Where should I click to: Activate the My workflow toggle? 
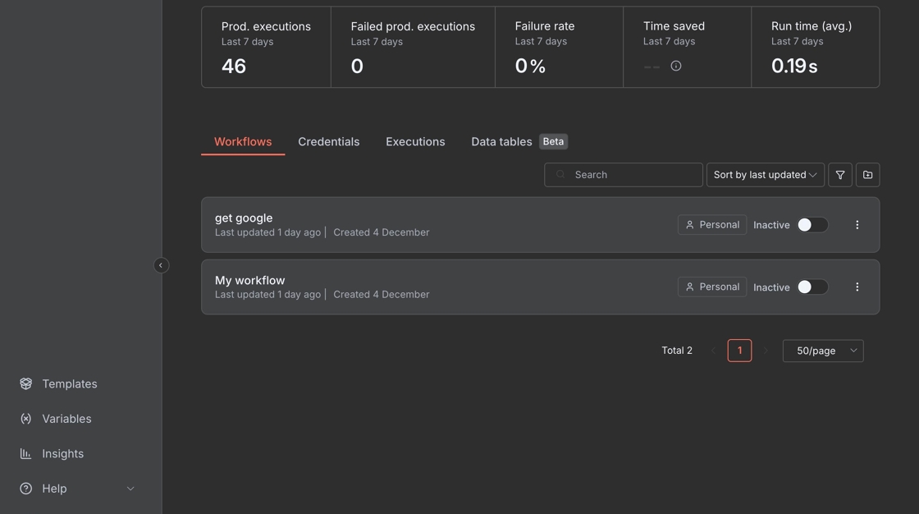point(812,287)
